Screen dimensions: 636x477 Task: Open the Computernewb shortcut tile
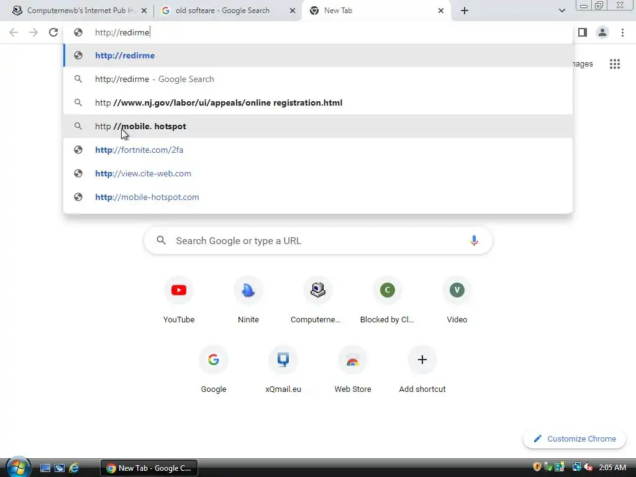point(318,300)
